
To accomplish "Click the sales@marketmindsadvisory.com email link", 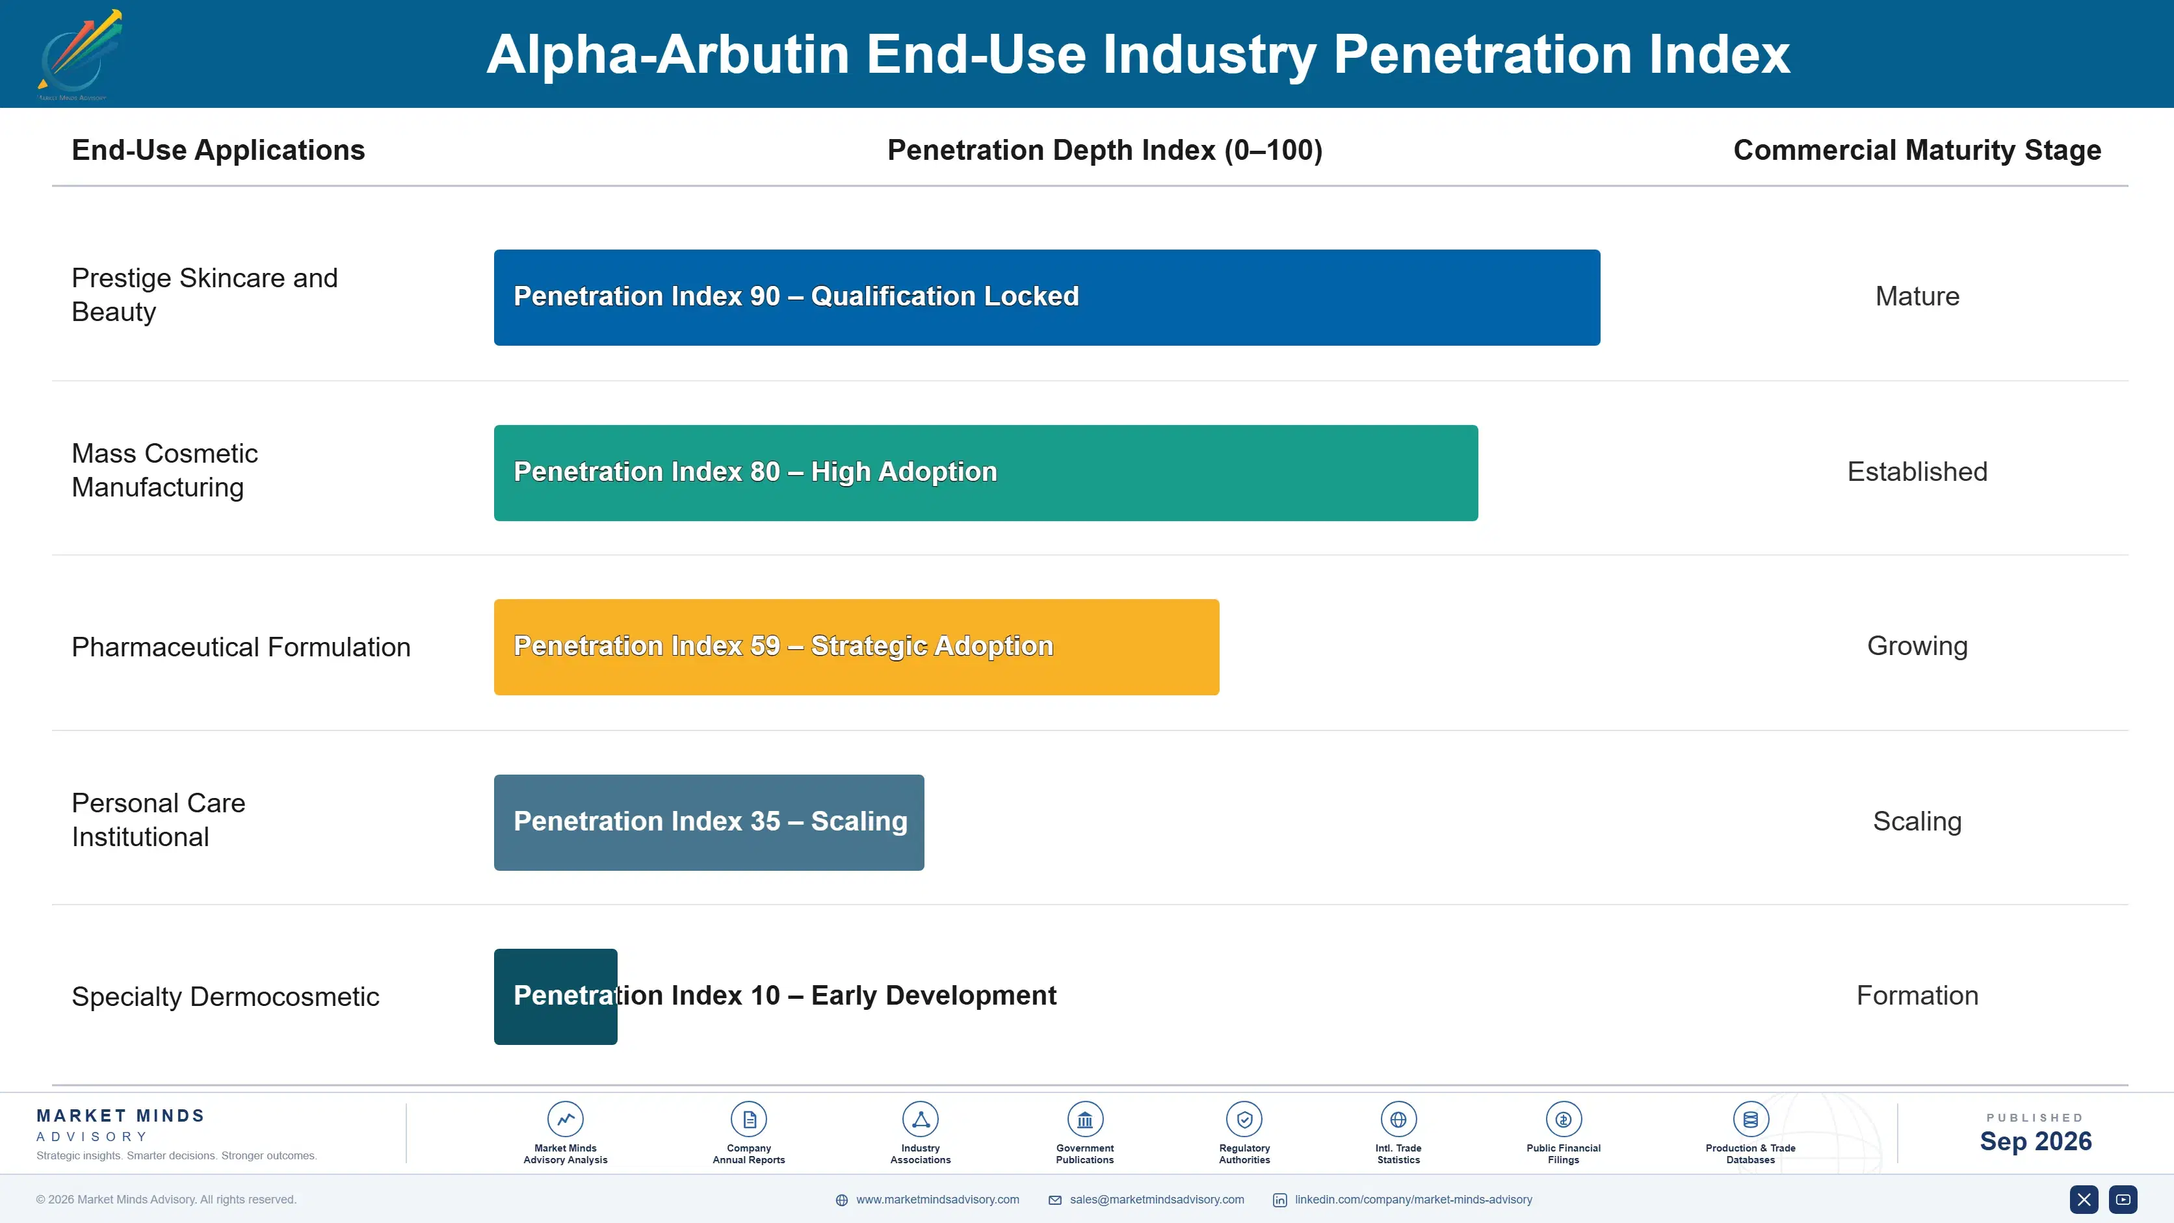I will point(1157,1200).
